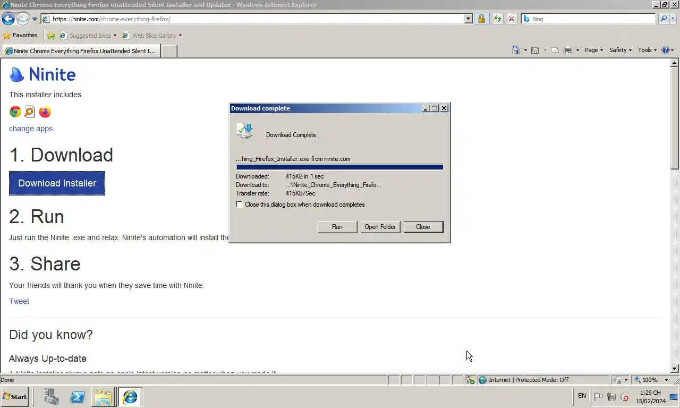Screen dimensions: 680x408
Task: Click the Read Mail envelope icon
Action: (x=555, y=50)
